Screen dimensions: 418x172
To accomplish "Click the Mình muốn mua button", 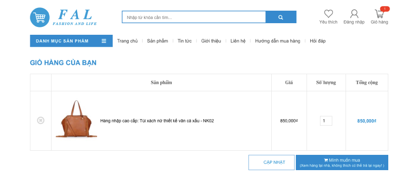I will [x=342, y=162].
